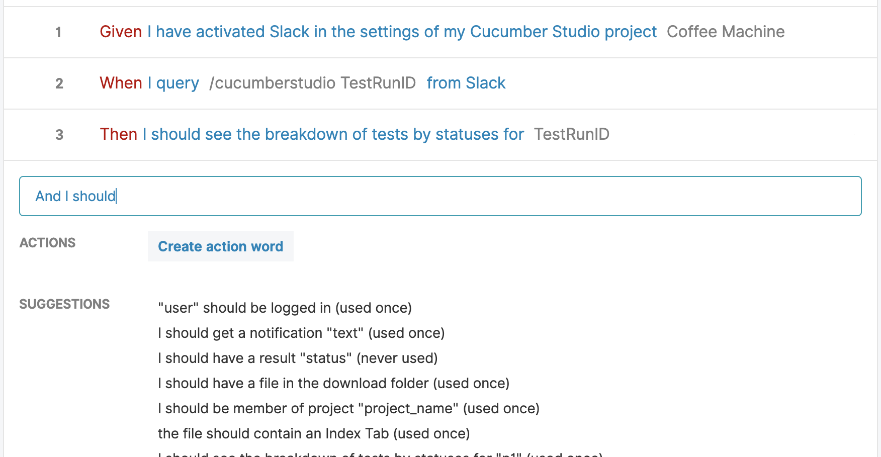This screenshot has width=881, height=457.
Task: Click the 'TestRunID' parameter in step 3
Action: (572, 134)
